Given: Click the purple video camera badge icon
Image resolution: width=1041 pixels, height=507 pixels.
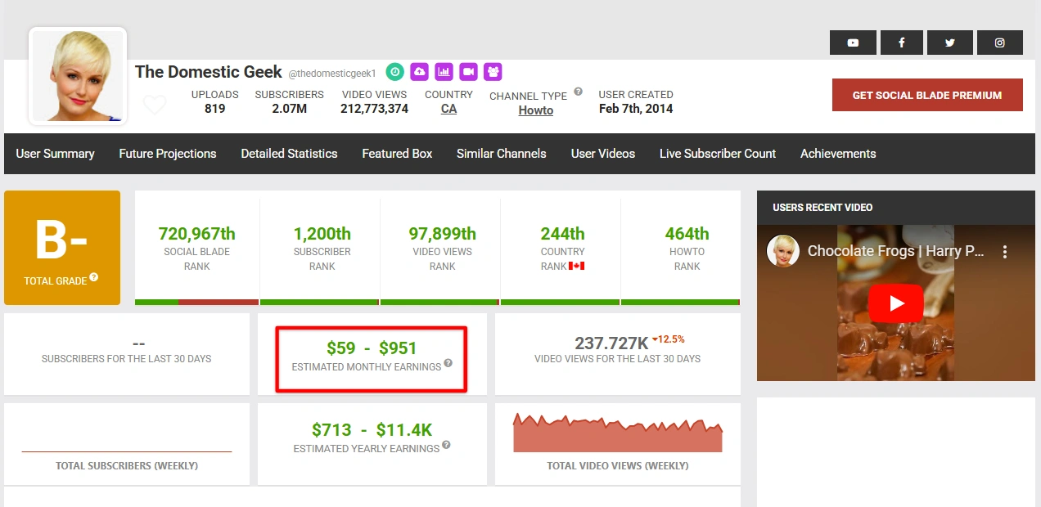Looking at the screenshot, I should tap(468, 72).
